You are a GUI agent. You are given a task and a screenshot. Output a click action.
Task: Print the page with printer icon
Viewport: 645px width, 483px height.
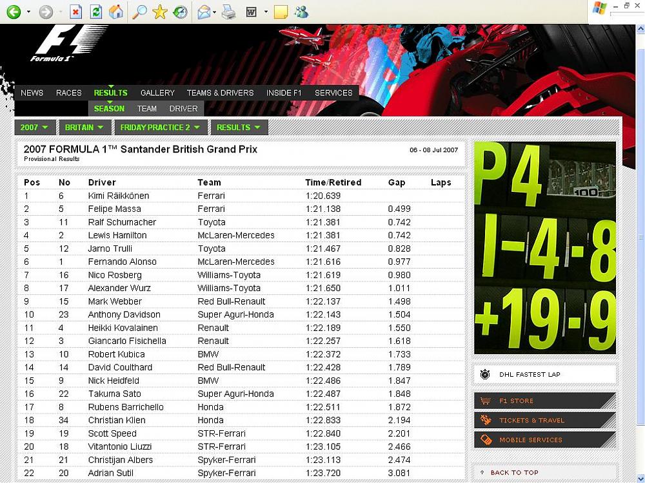(x=229, y=12)
